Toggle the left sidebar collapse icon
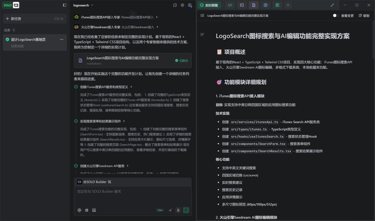 (64, 5)
